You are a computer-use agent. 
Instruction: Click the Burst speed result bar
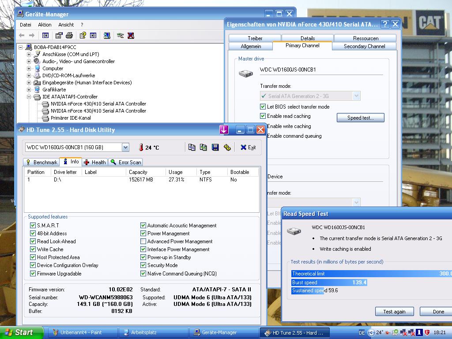[x=329, y=282]
